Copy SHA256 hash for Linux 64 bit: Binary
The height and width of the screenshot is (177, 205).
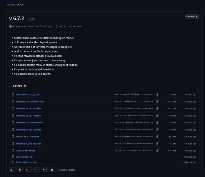coord(158,151)
